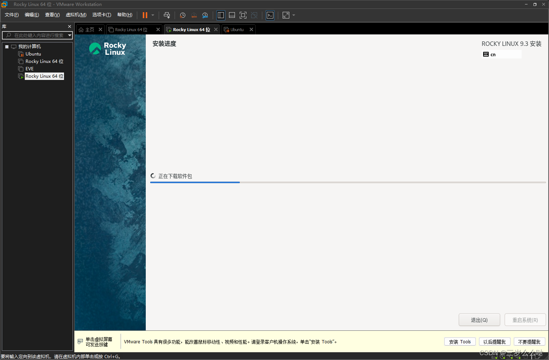The image size is (549, 360).
Task: Open the 选项卡(T) menu
Action: pyautogui.click(x=101, y=15)
